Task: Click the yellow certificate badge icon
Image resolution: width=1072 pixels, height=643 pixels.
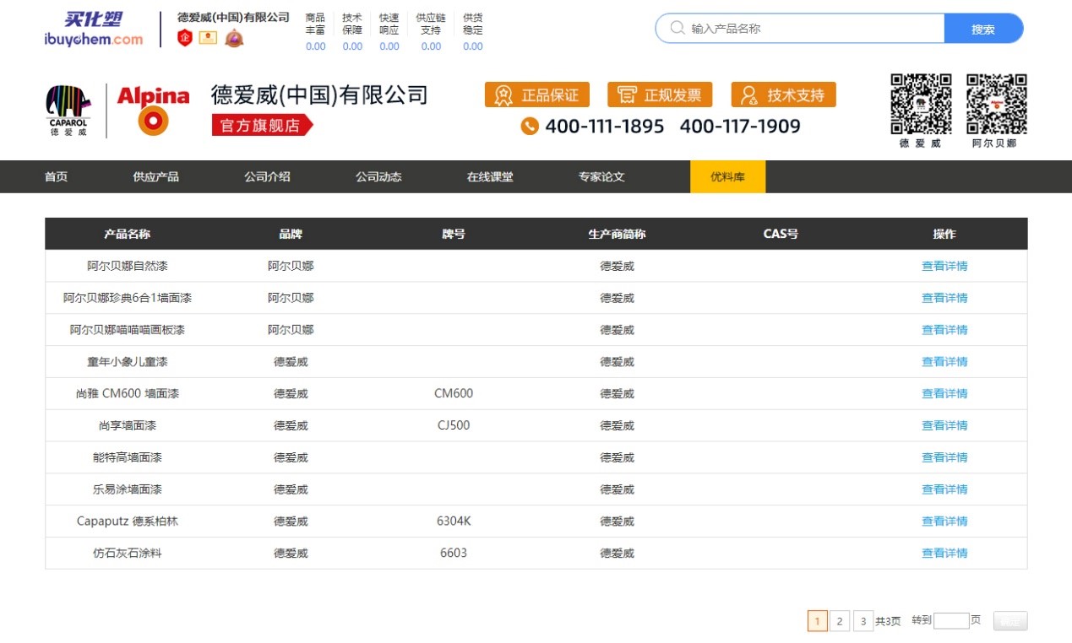Action: [208, 37]
